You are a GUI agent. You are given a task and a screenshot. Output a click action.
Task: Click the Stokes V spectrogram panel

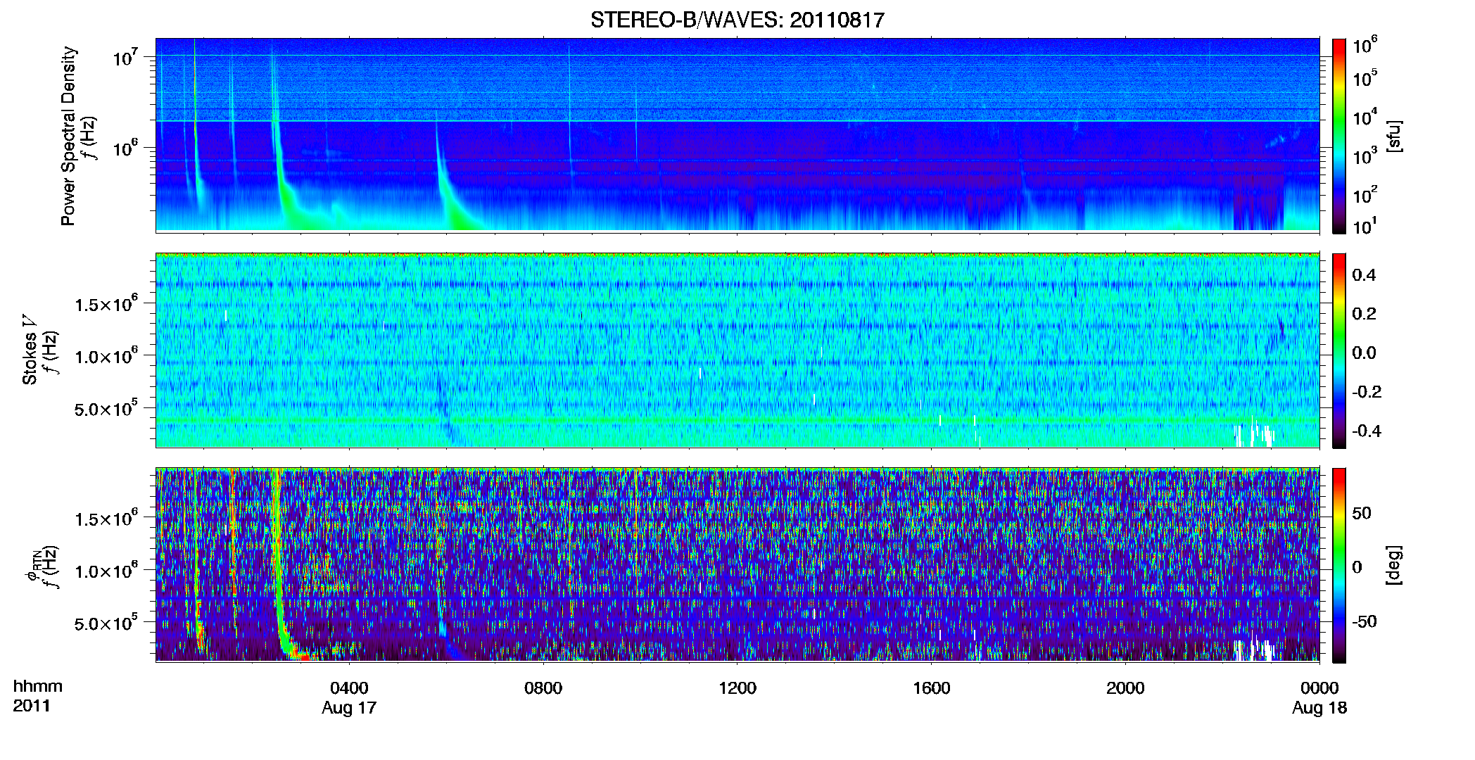(737, 350)
